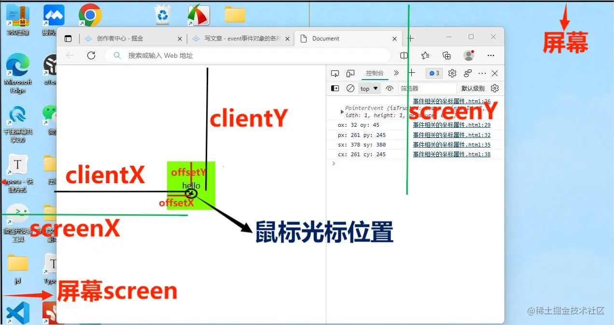614x325 pixels.
Task: Clear the console with the clear icon
Action: click(x=350, y=88)
